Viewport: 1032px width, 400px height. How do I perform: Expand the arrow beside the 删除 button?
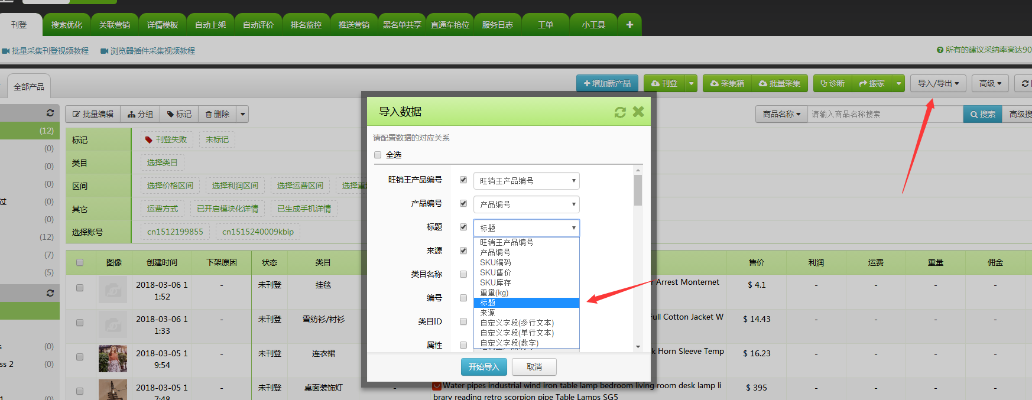point(242,114)
